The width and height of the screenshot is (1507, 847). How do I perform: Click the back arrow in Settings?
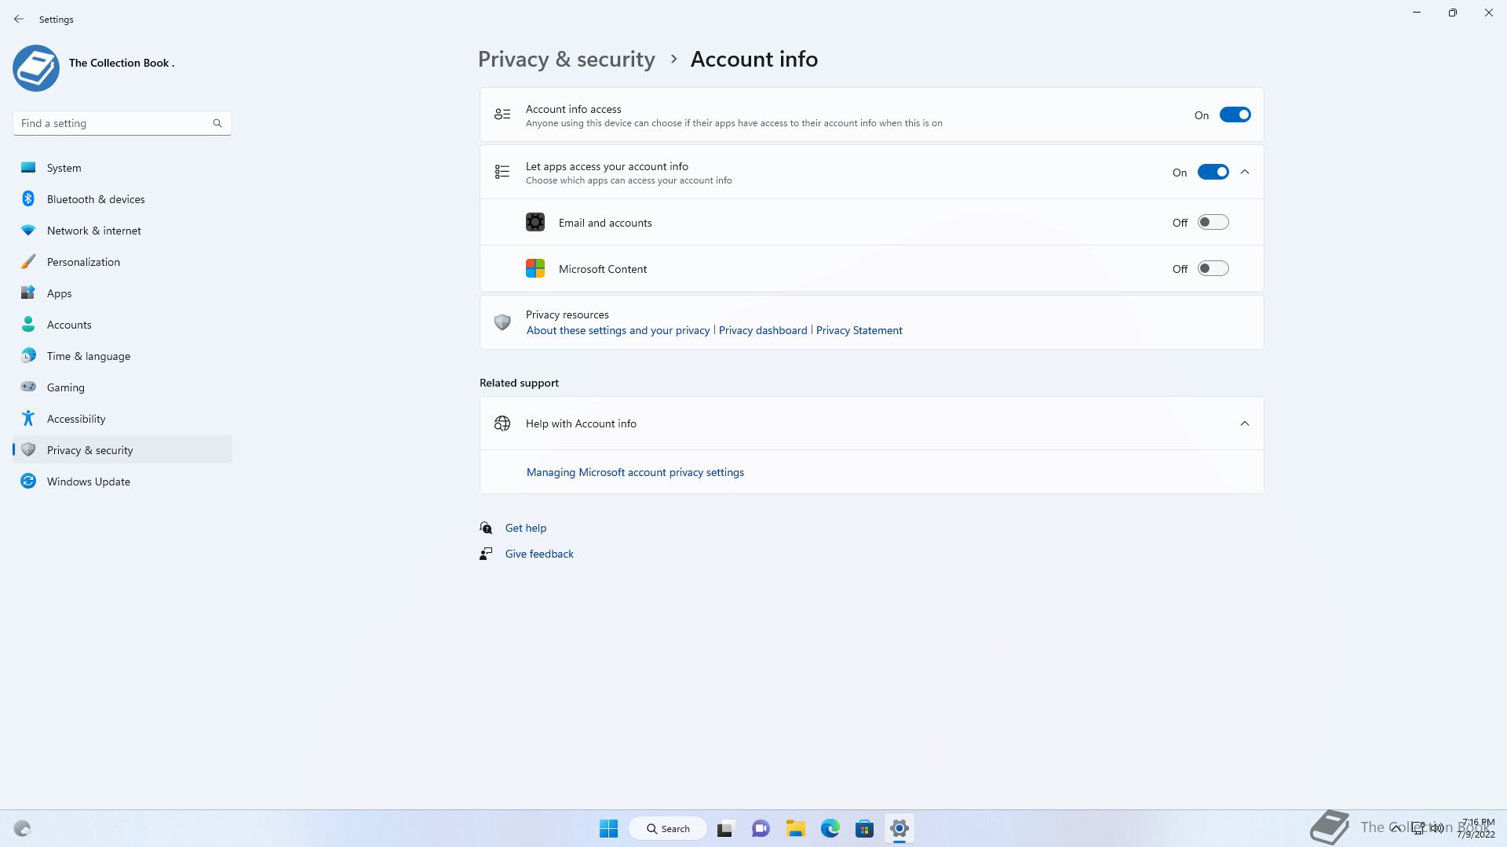[19, 19]
